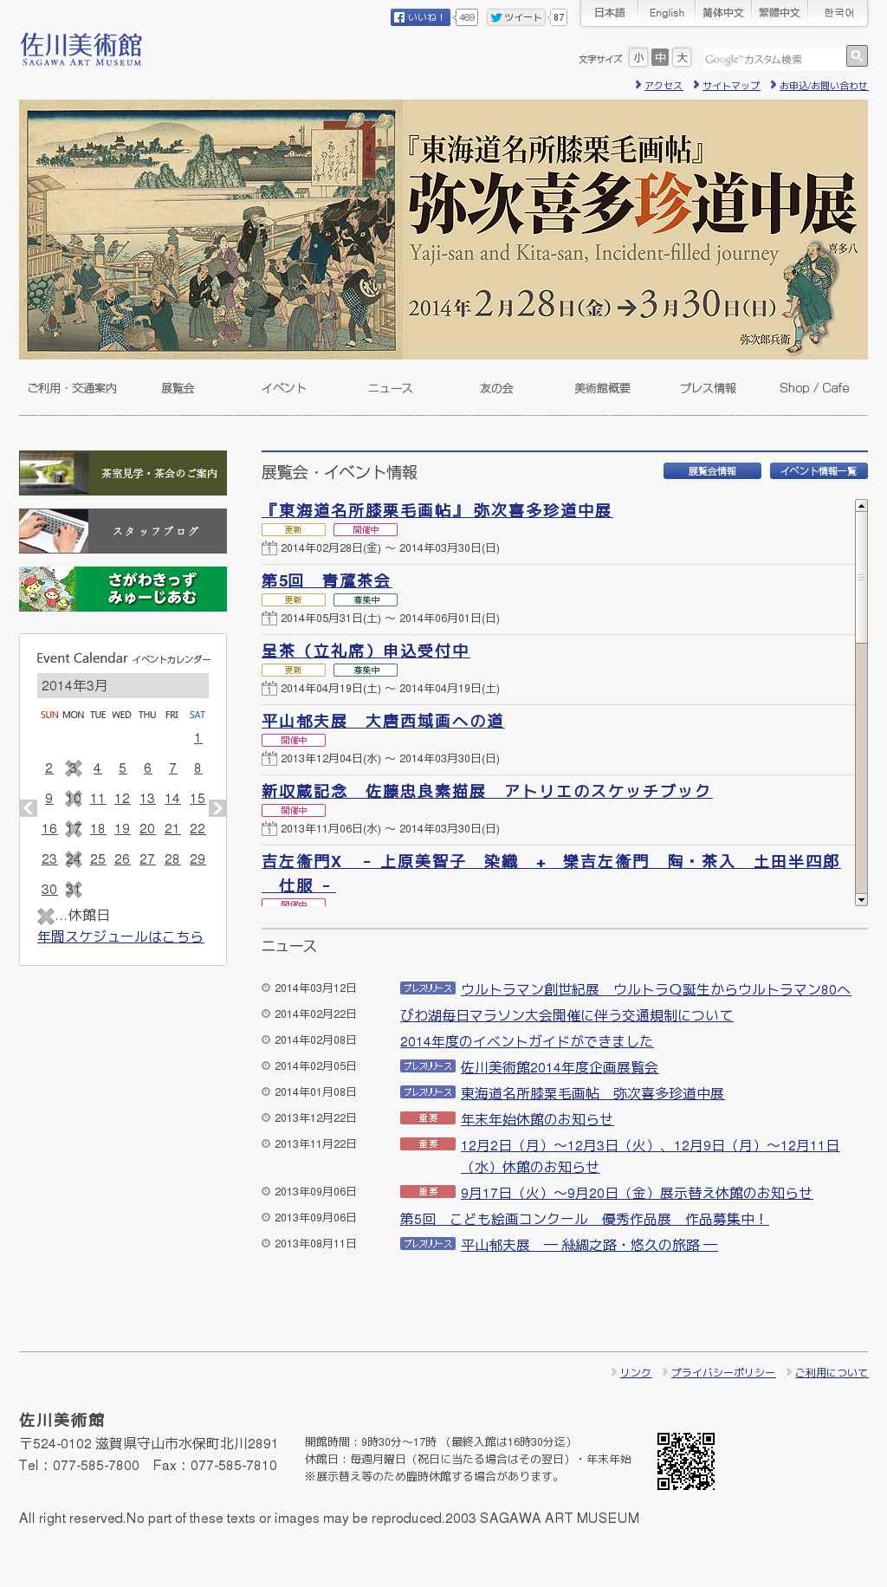Image resolution: width=887 pixels, height=1587 pixels.
Task: Set text size to small (小)
Action: pos(638,58)
